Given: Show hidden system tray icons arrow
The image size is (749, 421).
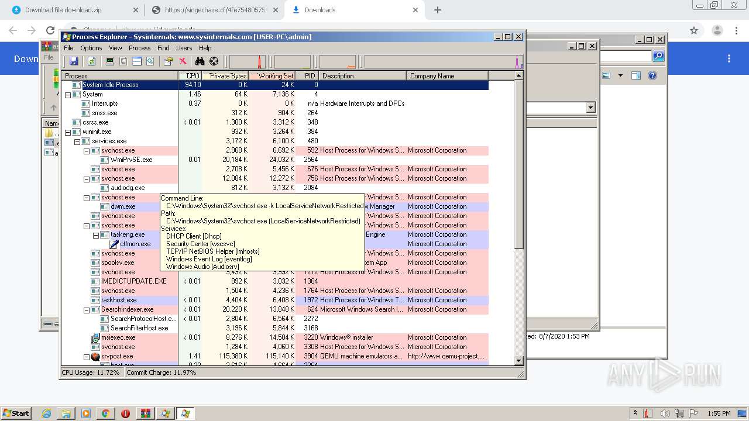Looking at the screenshot, I should tap(635, 413).
